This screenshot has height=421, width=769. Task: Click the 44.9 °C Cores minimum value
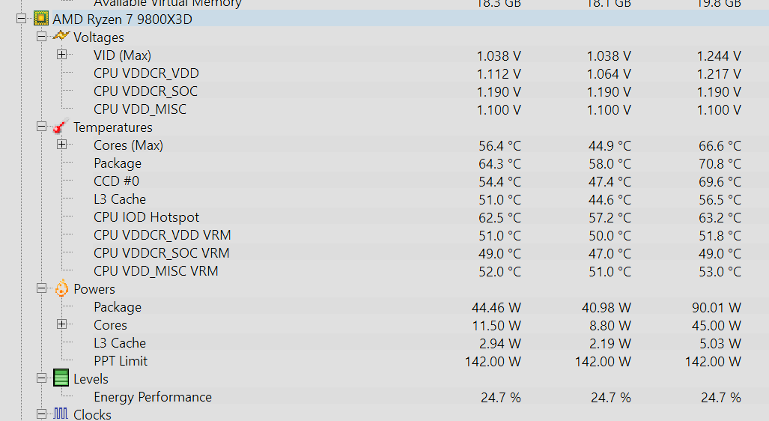tap(610, 146)
